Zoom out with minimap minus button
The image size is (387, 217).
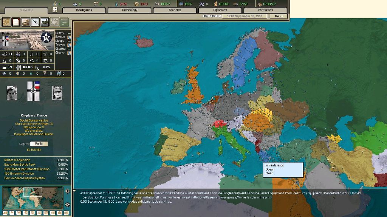[x=67, y=205]
